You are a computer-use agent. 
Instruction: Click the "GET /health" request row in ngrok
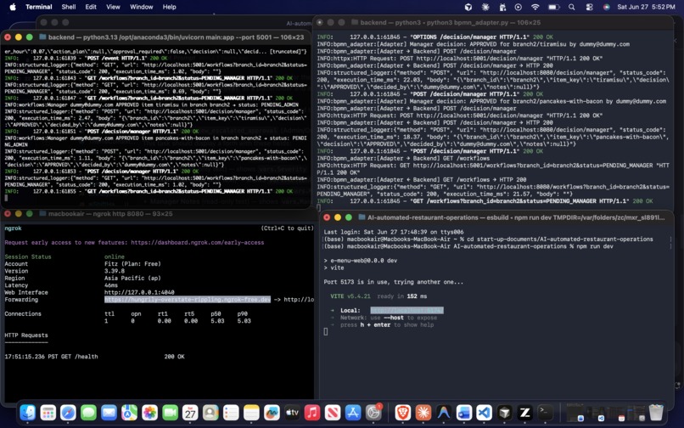point(95,357)
